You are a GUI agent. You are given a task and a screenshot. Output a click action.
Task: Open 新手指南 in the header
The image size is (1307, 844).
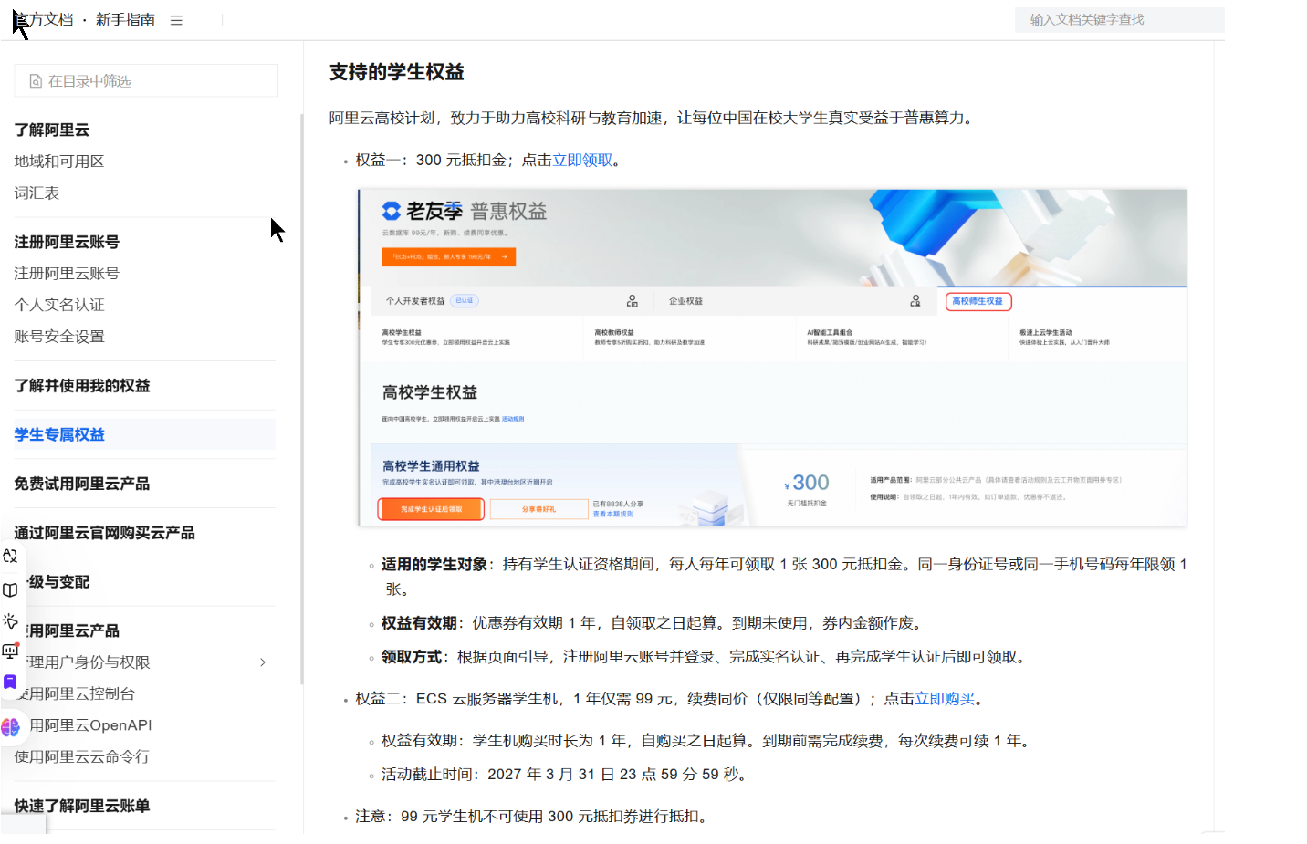click(125, 20)
